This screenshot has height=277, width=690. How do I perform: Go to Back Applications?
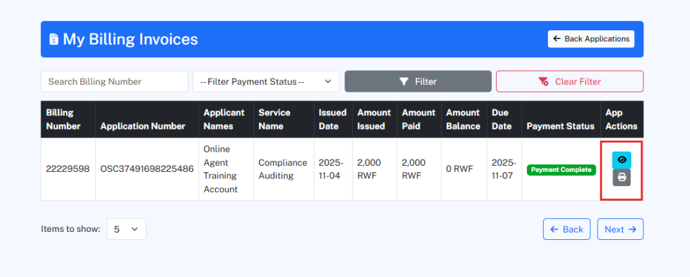591,39
